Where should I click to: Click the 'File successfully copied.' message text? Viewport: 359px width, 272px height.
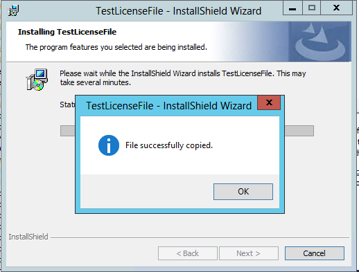[169, 145]
